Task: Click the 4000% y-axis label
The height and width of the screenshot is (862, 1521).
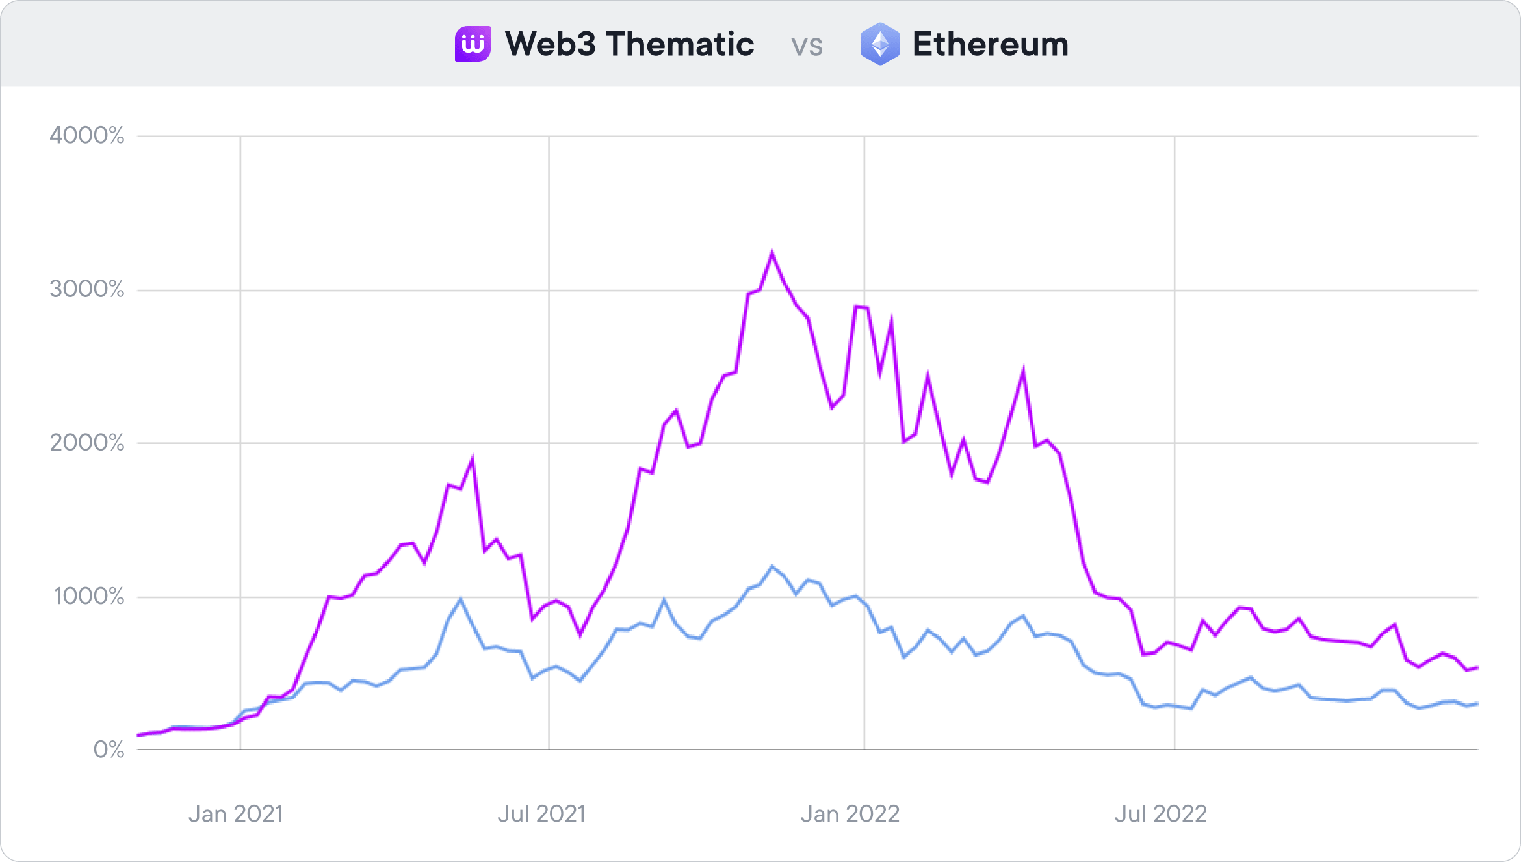Action: click(x=87, y=136)
